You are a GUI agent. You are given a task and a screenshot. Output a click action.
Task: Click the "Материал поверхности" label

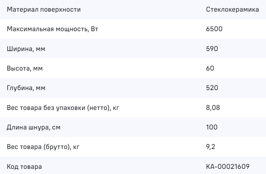click(x=44, y=9)
